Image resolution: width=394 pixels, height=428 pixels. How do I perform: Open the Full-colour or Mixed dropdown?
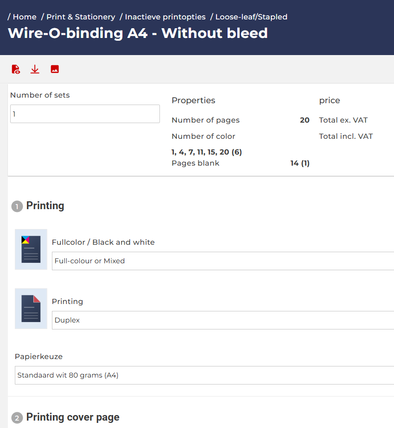222,261
